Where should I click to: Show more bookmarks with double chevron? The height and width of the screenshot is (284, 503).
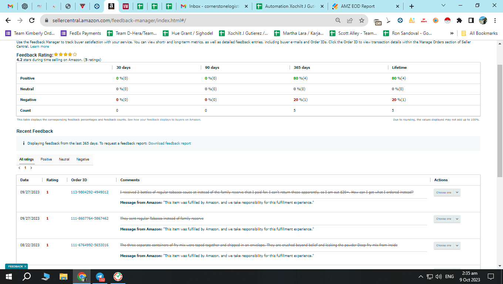click(452, 33)
